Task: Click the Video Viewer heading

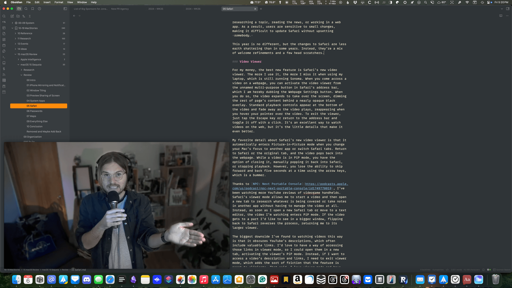Action: coord(250,61)
